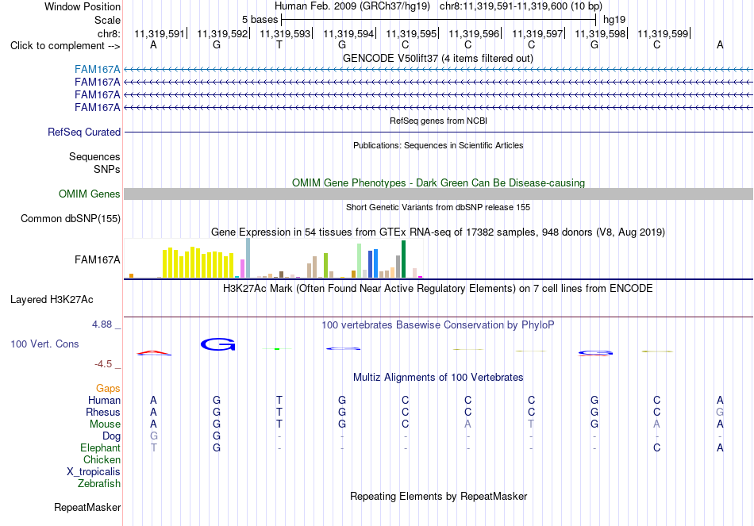
Task: Select the Zebrafish species label
Action: (x=99, y=483)
